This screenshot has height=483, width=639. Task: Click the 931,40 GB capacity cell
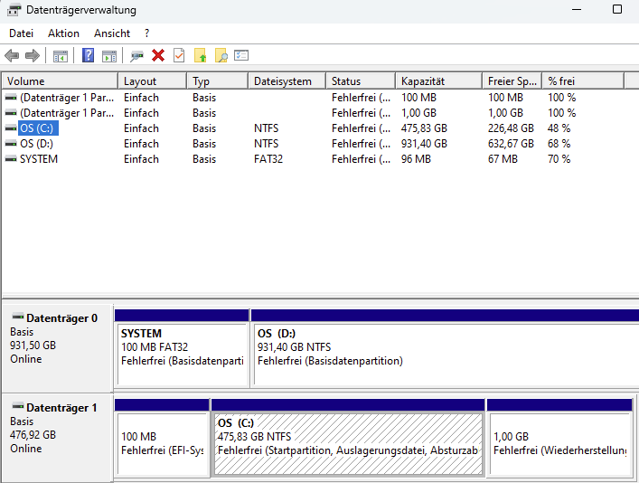424,144
